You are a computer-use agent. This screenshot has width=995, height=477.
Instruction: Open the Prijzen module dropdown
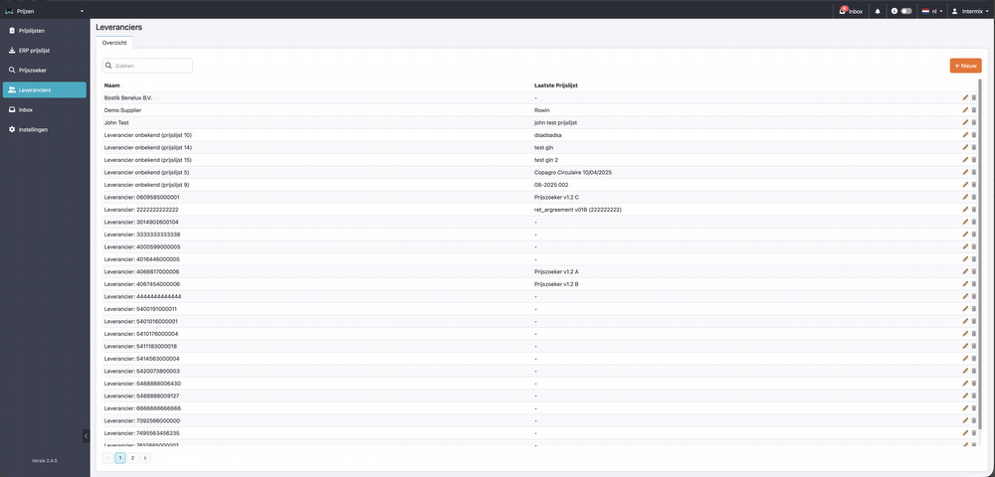pos(48,10)
